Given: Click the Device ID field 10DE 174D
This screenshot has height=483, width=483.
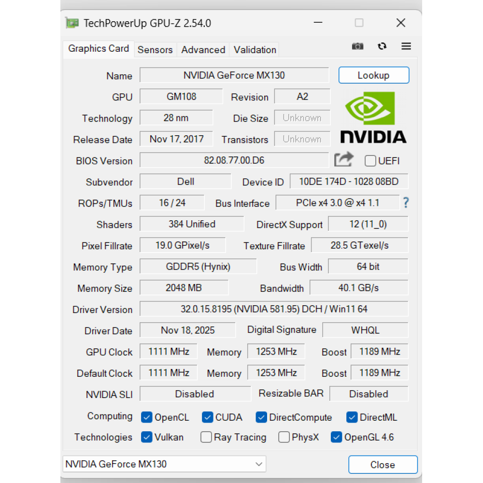Looking at the screenshot, I should point(349,182).
